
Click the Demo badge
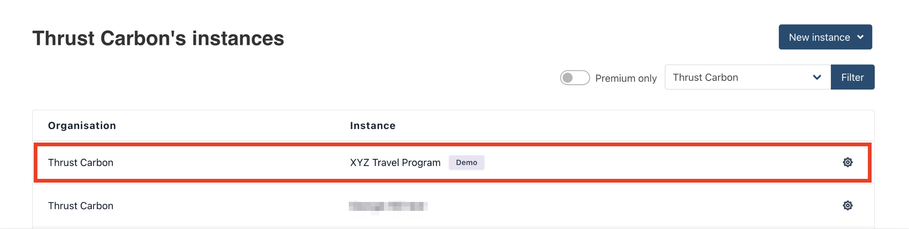pos(466,163)
